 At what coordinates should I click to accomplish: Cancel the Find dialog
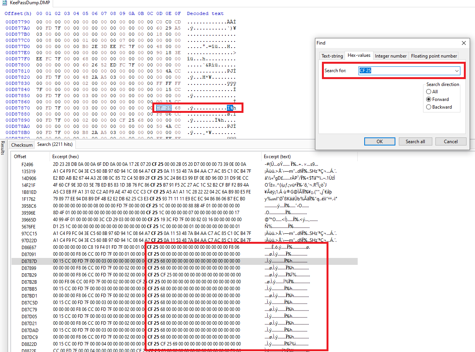[x=450, y=142]
